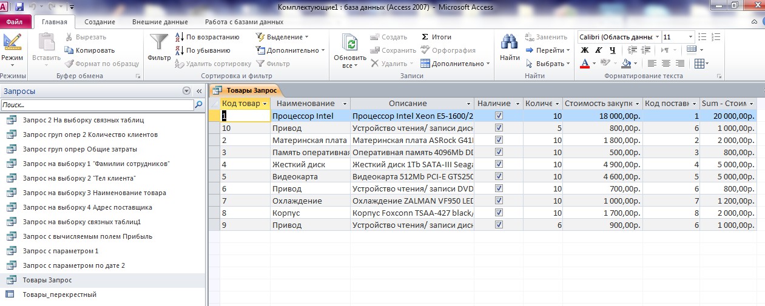Toggle Наличие checkbox for Память оперативная
The width and height of the screenshot is (765, 306).
[499, 152]
